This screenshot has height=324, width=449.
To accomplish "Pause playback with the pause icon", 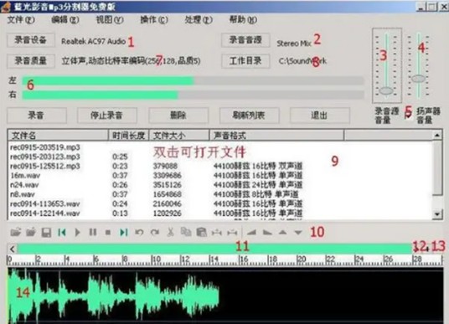I will (x=92, y=232).
